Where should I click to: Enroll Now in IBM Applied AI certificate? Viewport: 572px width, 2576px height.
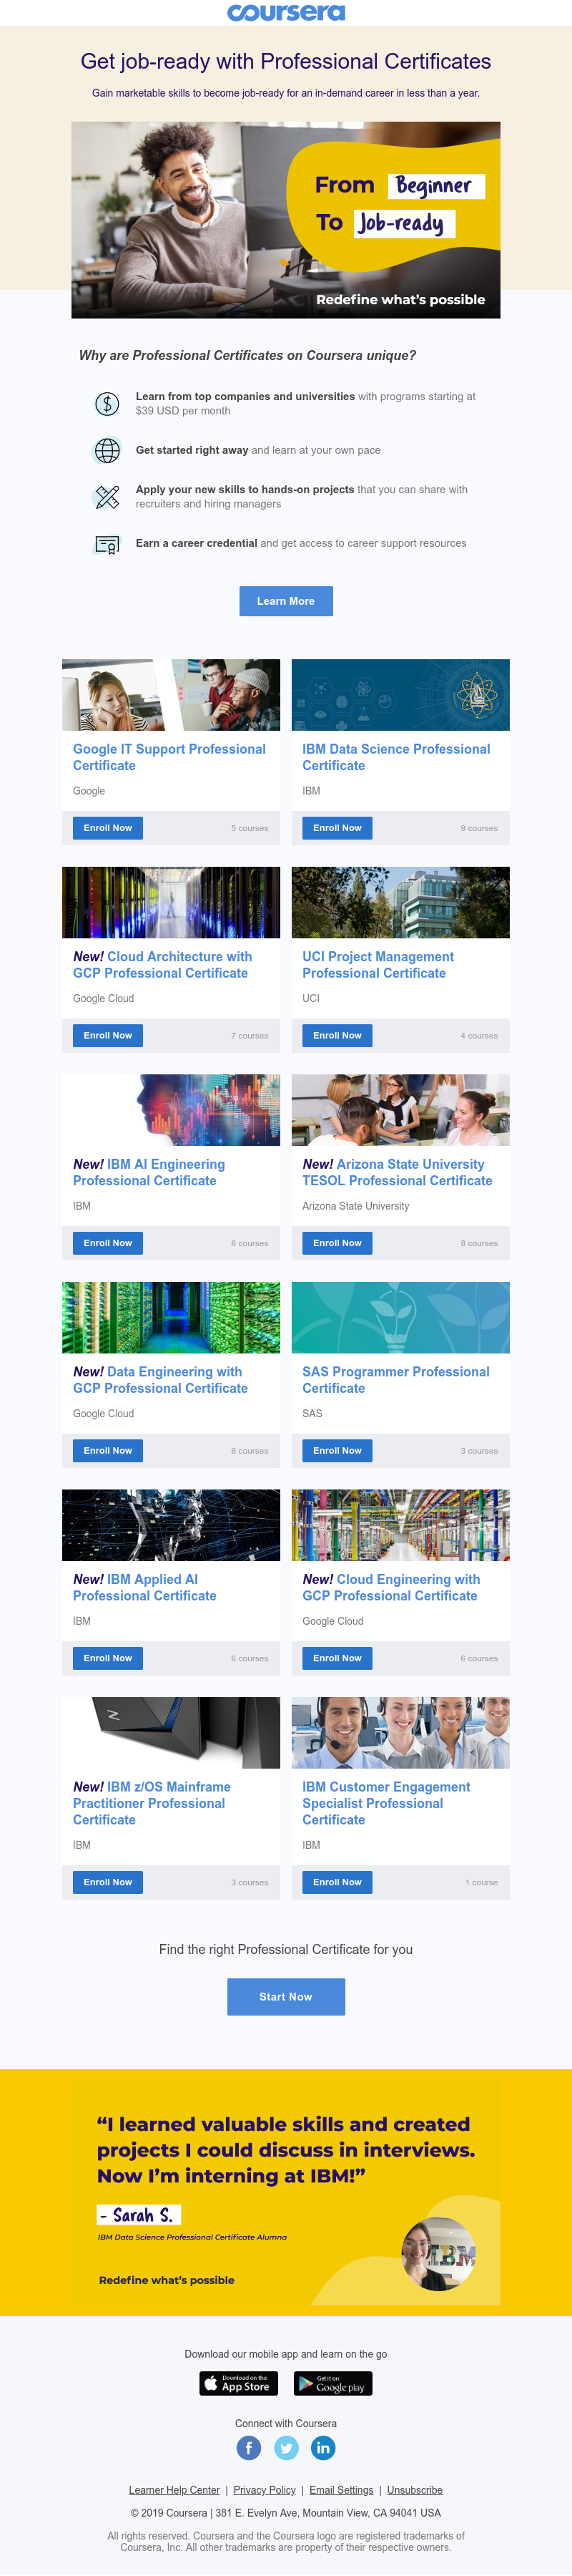pyautogui.click(x=108, y=1658)
